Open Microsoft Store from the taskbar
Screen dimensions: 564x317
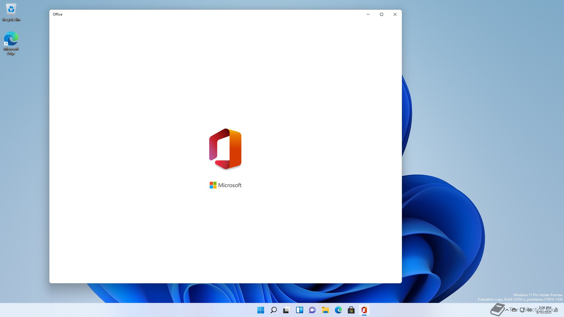pyautogui.click(x=351, y=310)
